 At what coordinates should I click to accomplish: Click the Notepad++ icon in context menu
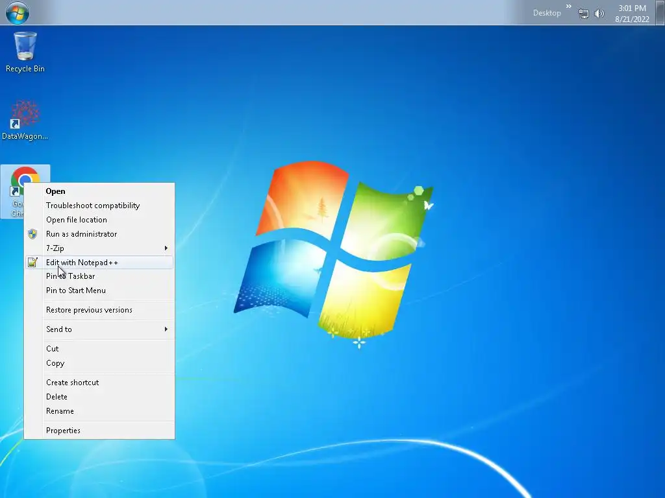coord(32,263)
